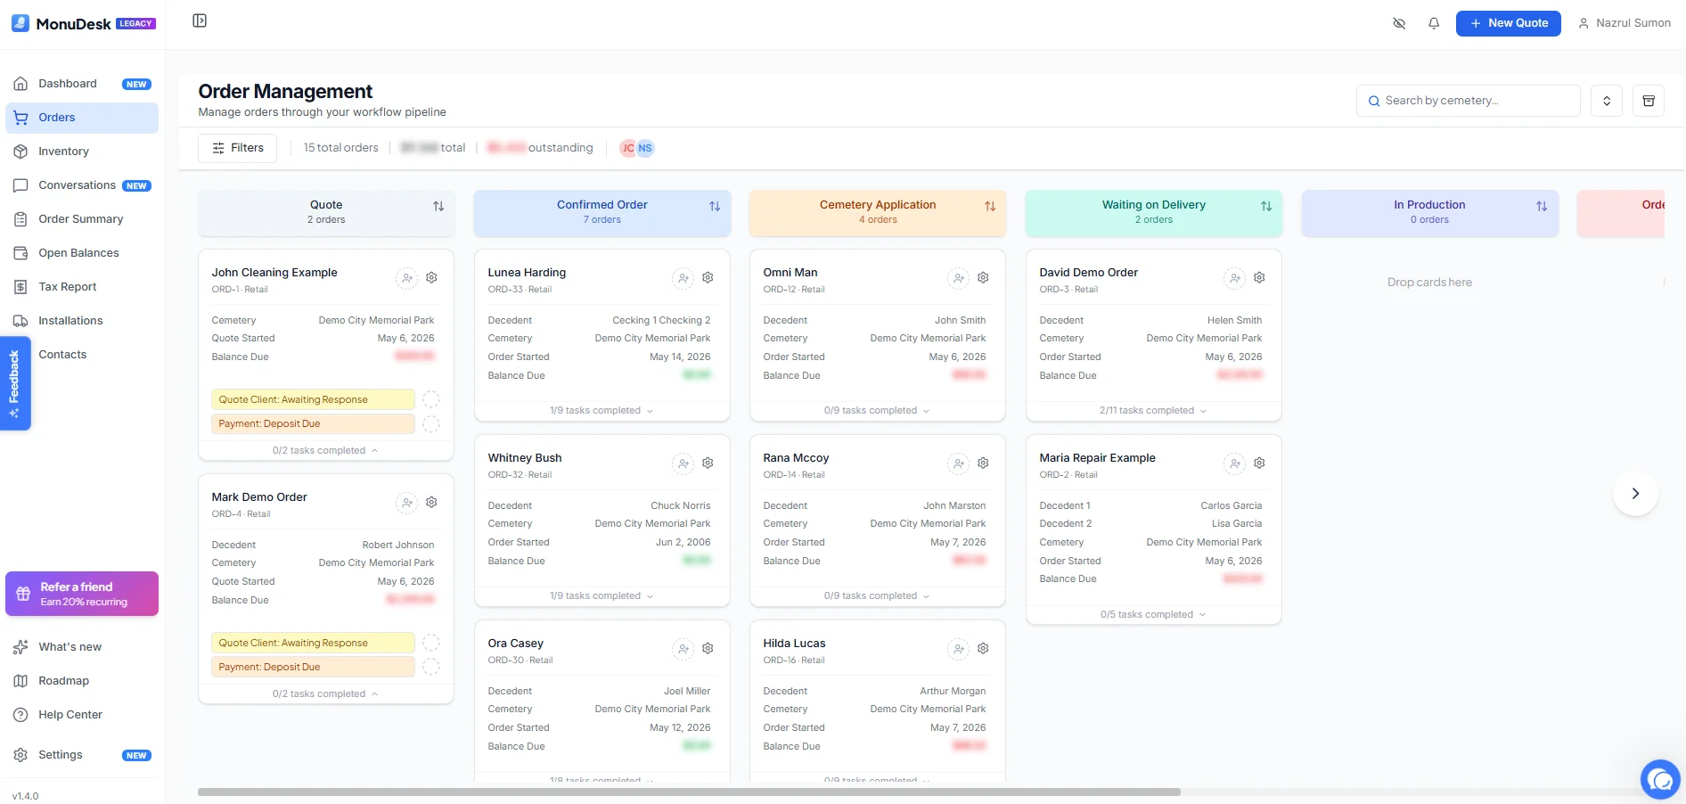Toggle the sidebar collapse icon
Screen dimensions: 1686x804
(x=200, y=21)
